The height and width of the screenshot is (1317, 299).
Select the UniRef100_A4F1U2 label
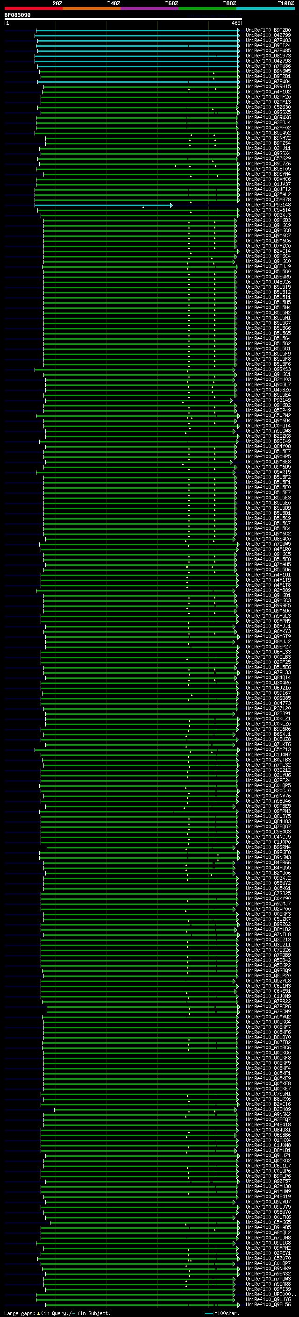pos(268,92)
